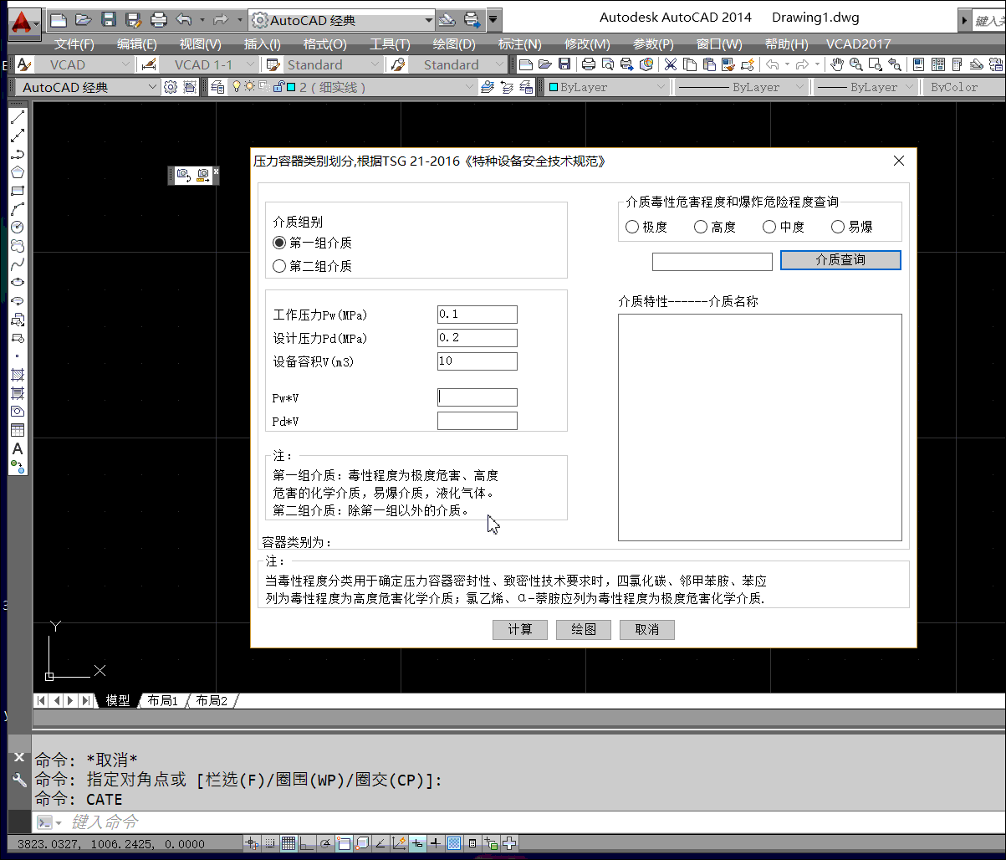Open the VCAD2017 menu
The height and width of the screenshot is (860, 1006).
point(858,44)
